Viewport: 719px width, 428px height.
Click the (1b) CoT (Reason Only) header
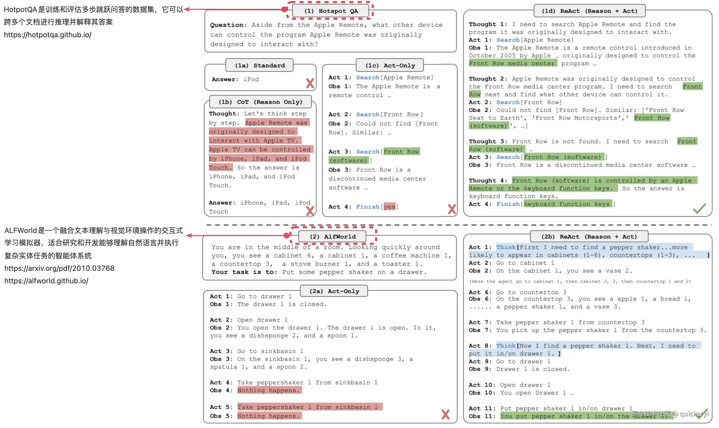coord(260,102)
